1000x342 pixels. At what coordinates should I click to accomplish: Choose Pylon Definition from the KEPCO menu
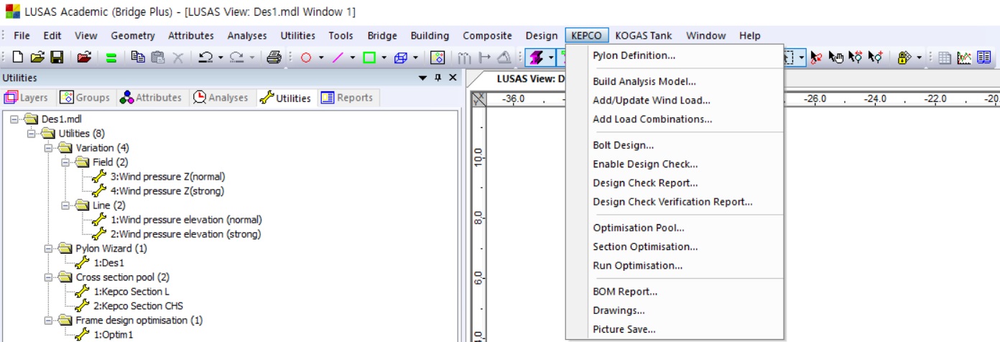click(x=634, y=55)
